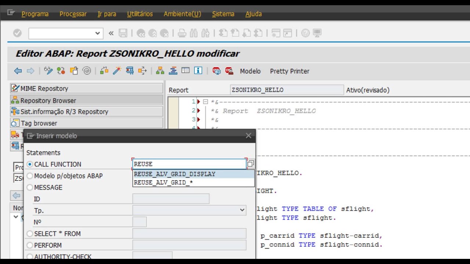Click the Pretty Printer button

click(x=290, y=71)
